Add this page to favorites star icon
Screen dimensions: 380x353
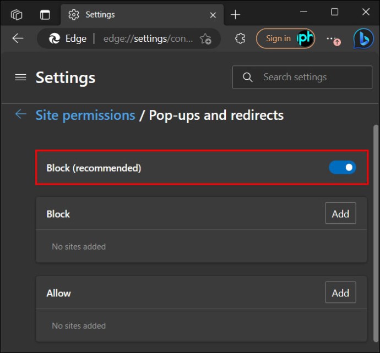point(205,38)
